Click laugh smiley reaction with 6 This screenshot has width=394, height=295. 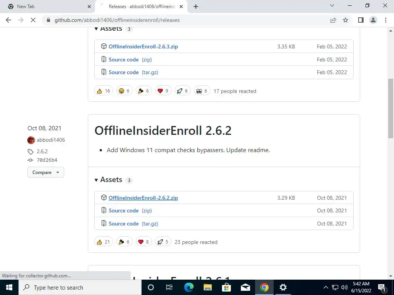[x=124, y=91]
